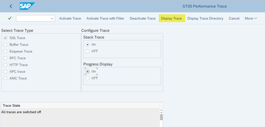Open the command field dropdown arrow
265x127 pixels.
click(x=52, y=18)
